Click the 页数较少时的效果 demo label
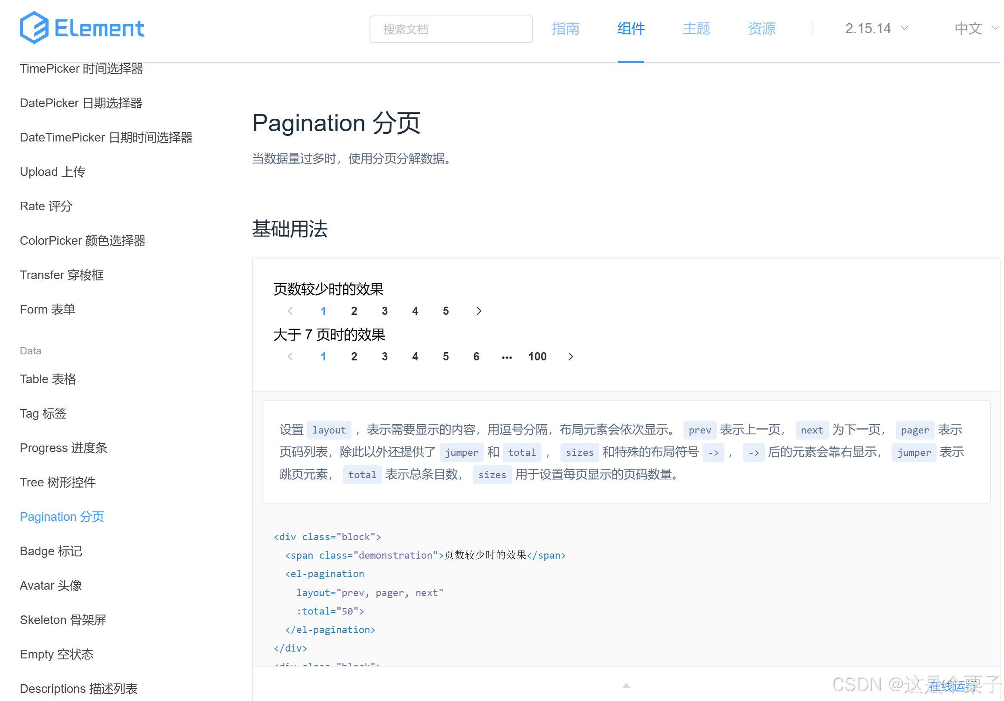The image size is (1004, 701). click(328, 289)
